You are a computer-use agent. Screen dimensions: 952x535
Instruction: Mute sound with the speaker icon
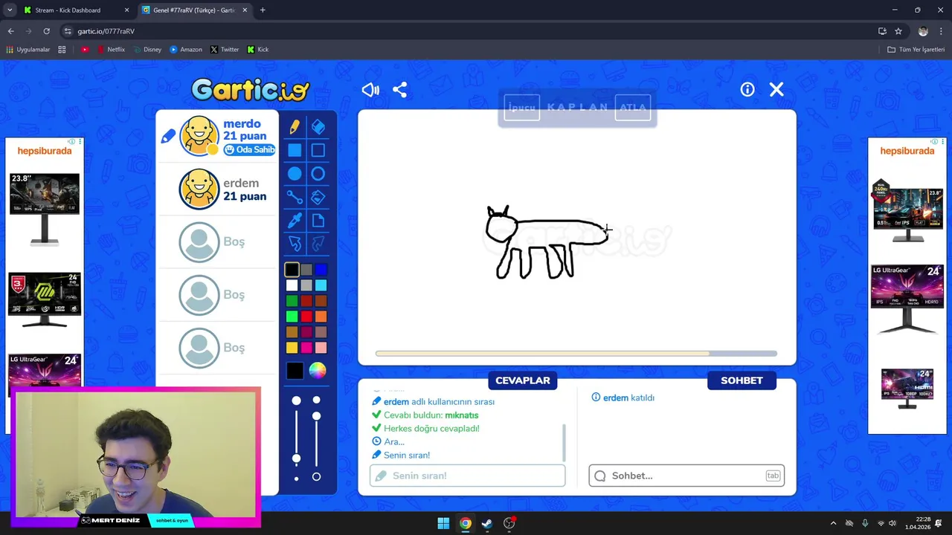pyautogui.click(x=370, y=90)
